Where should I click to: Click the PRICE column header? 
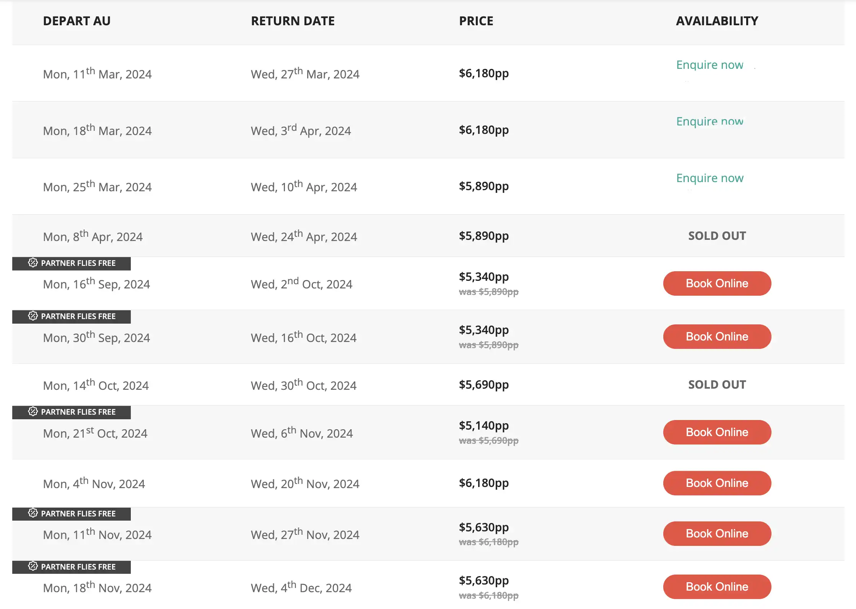[476, 21]
